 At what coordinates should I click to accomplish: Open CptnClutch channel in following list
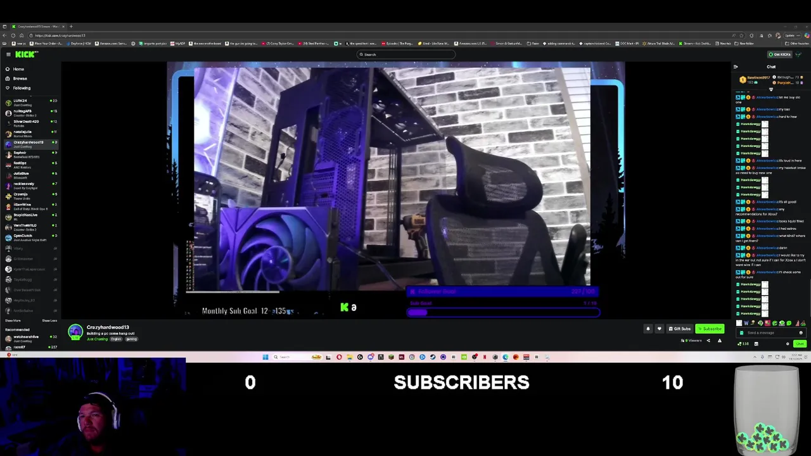tap(30, 237)
